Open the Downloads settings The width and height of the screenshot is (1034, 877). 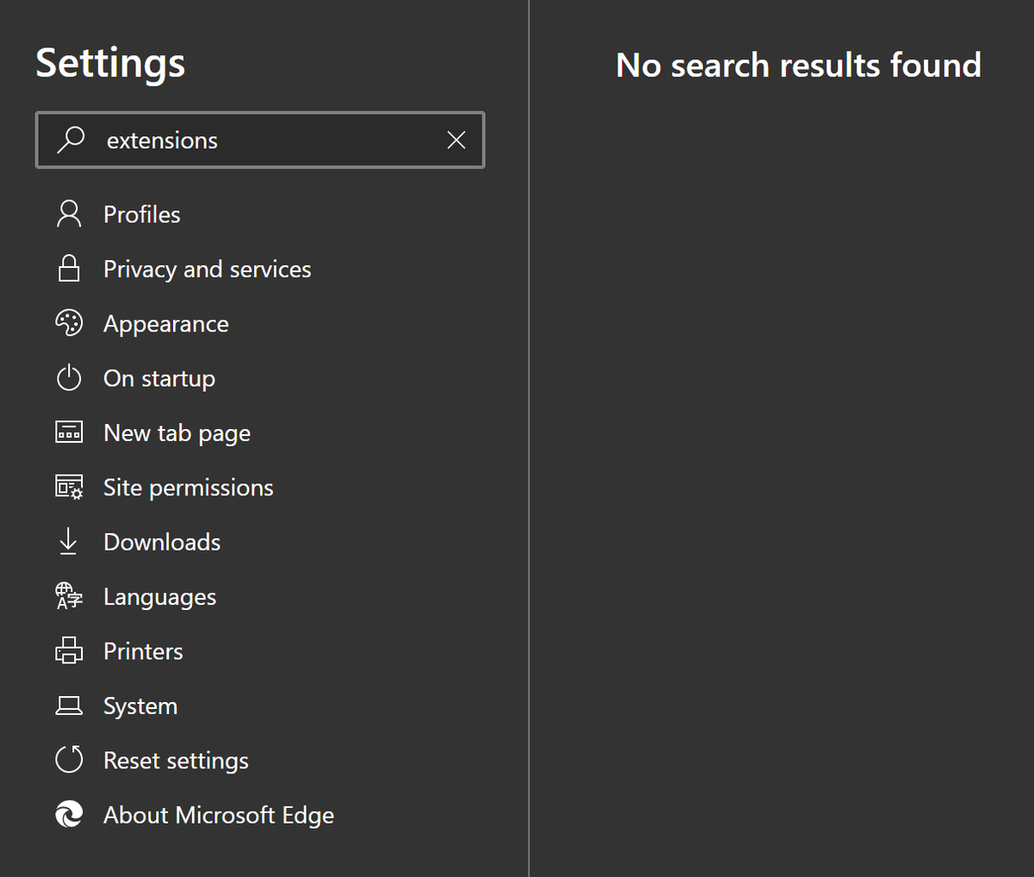(162, 542)
